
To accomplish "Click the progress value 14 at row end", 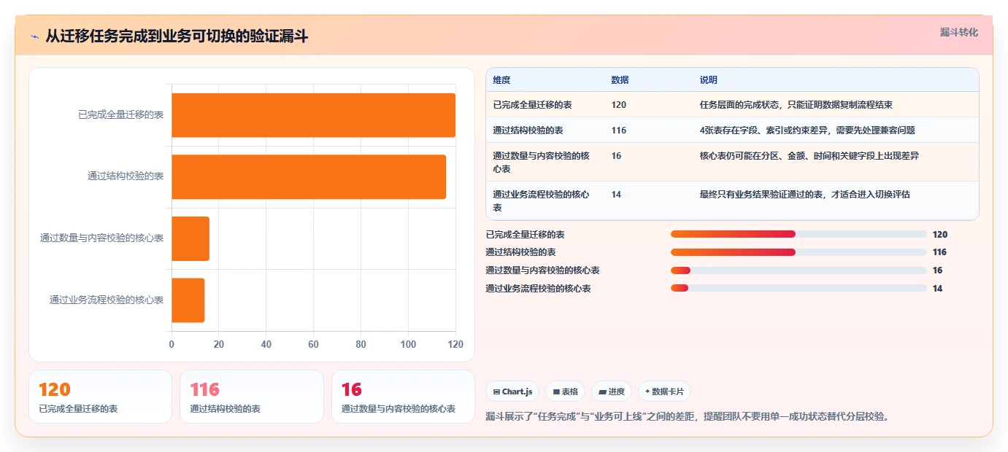I will click(938, 289).
